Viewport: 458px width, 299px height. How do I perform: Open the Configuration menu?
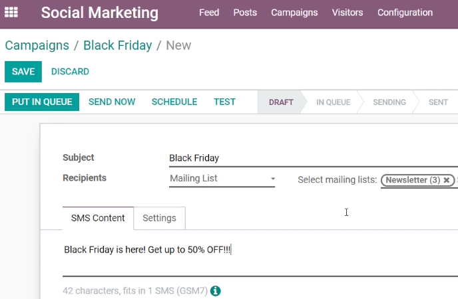pos(405,13)
